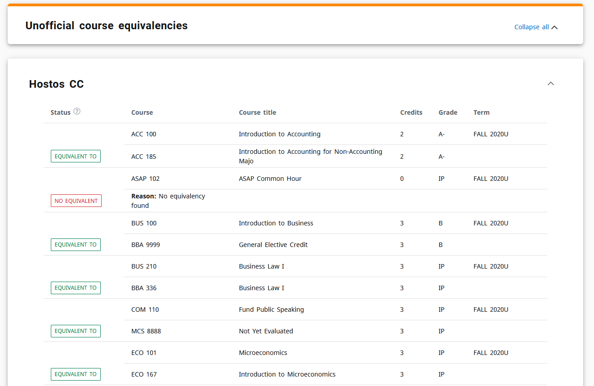The height and width of the screenshot is (386, 594).
Task: Click the EQUIVALENT TO badge for BBA 336
Action: tap(76, 287)
